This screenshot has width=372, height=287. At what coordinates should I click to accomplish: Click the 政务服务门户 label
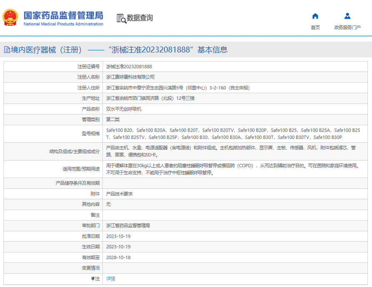[x=347, y=27]
